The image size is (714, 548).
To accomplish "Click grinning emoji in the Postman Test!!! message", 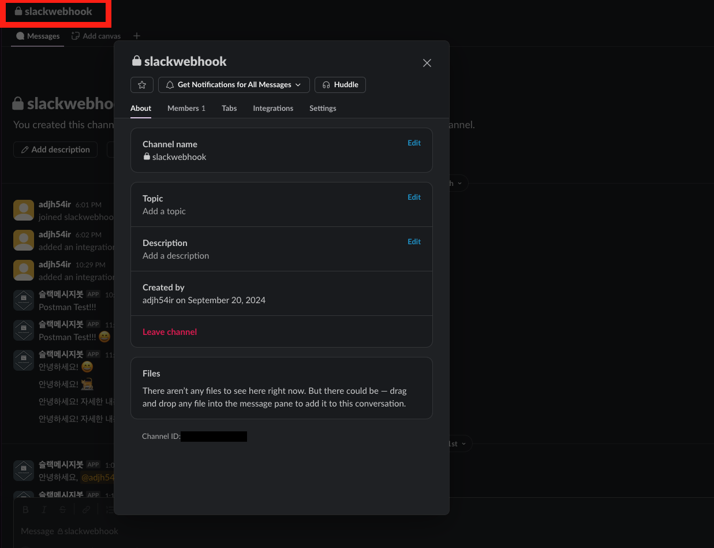I will (x=104, y=337).
